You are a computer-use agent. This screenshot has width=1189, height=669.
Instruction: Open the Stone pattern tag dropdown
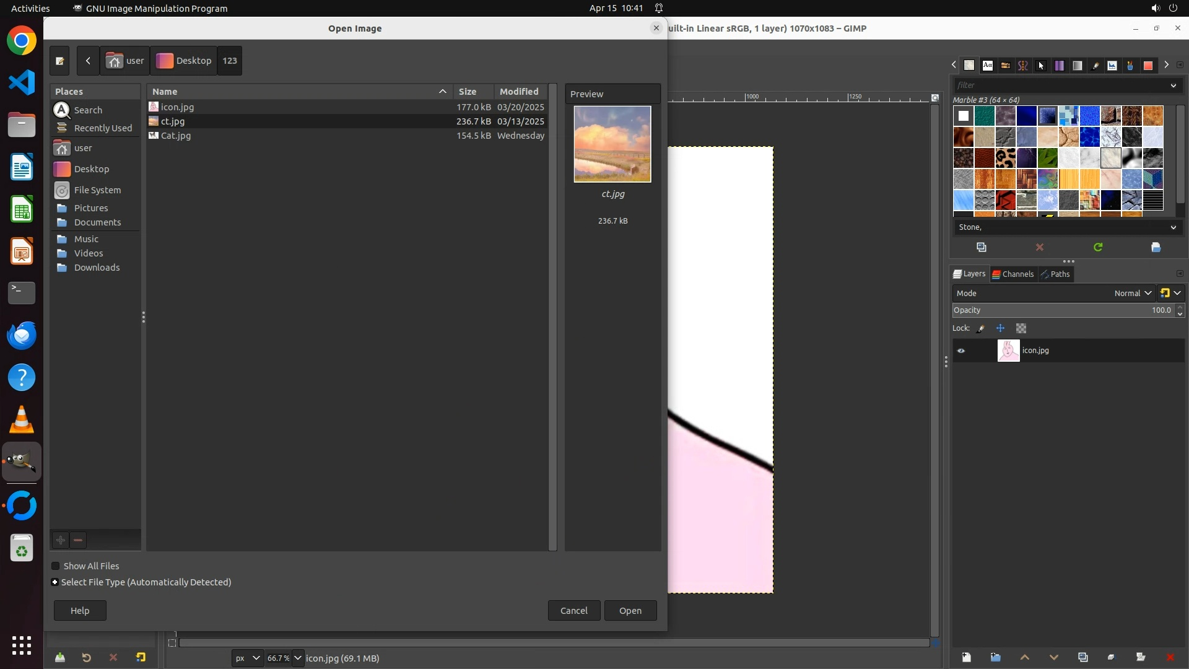pyautogui.click(x=1173, y=227)
